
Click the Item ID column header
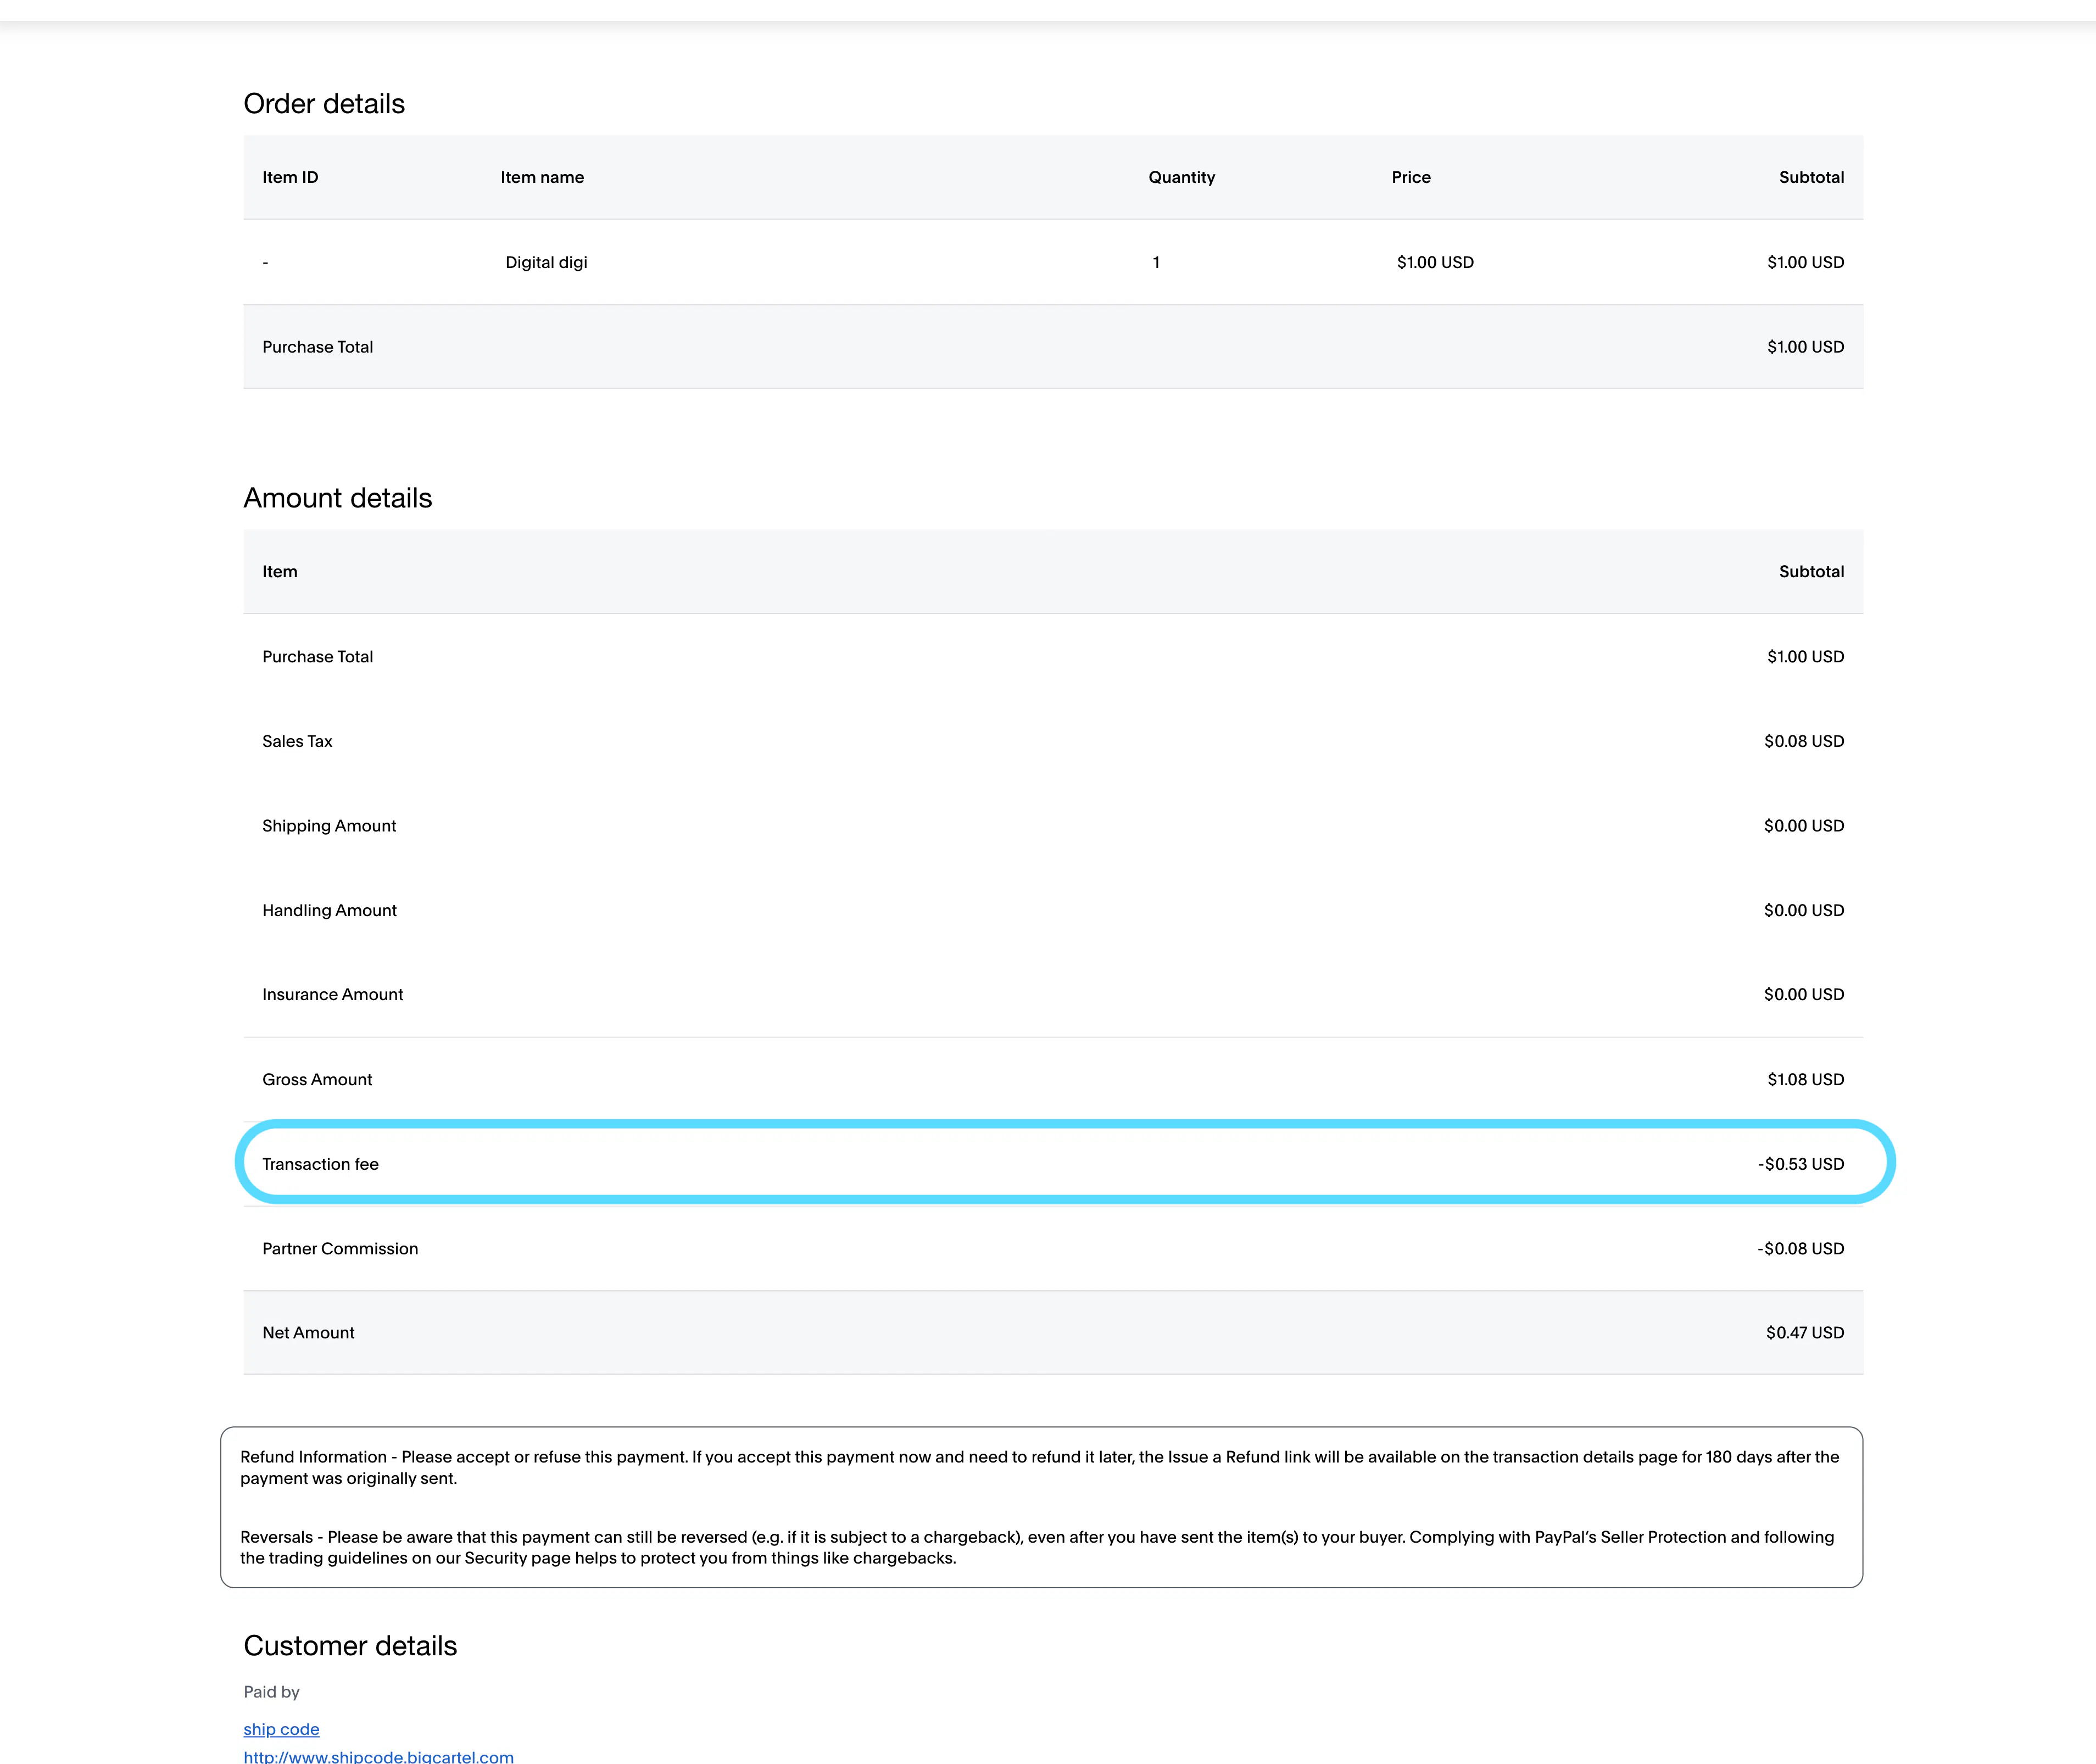click(x=290, y=177)
